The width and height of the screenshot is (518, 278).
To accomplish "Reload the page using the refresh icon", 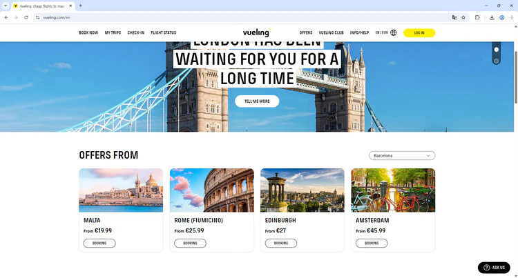I will coord(26,17).
